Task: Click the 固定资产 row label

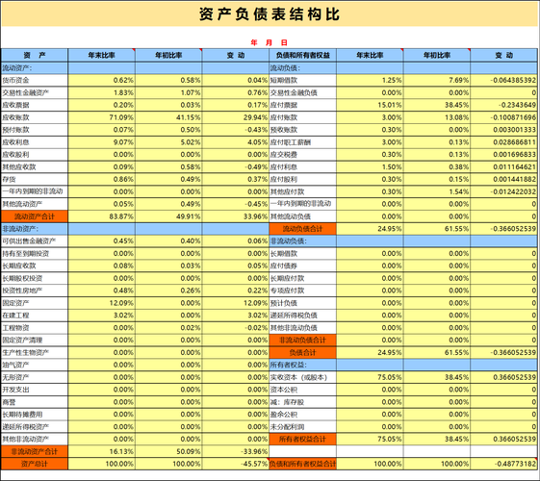Action: point(35,303)
